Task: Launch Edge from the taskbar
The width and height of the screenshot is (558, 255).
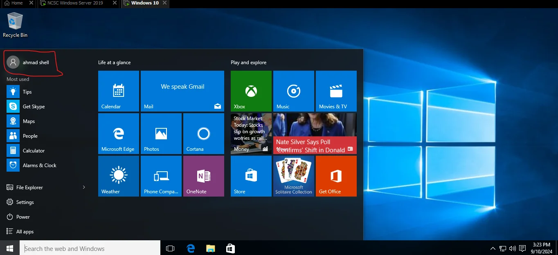Action: [x=191, y=248]
